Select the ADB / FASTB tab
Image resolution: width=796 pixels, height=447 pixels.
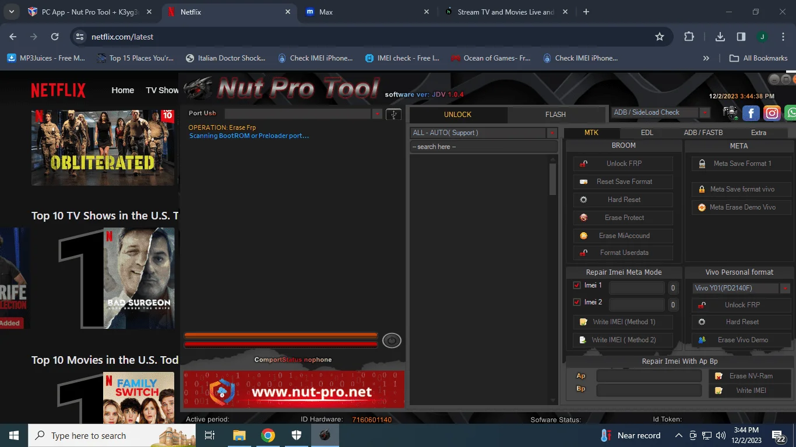[x=703, y=133]
